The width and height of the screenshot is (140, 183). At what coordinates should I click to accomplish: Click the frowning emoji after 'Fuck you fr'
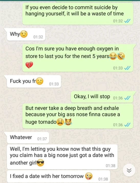tap(40, 81)
